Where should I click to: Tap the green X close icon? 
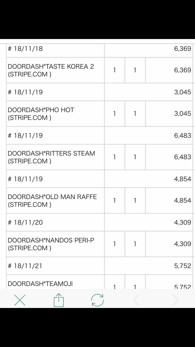coord(20,300)
